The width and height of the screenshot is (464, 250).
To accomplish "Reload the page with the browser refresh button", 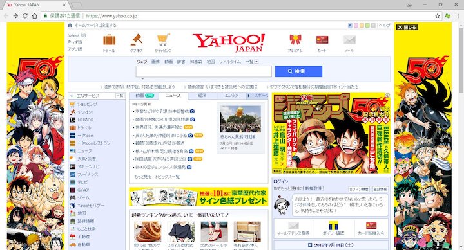I will click(x=25, y=16).
